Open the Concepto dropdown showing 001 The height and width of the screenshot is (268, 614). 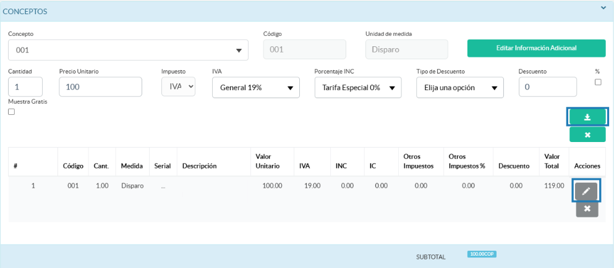click(128, 50)
